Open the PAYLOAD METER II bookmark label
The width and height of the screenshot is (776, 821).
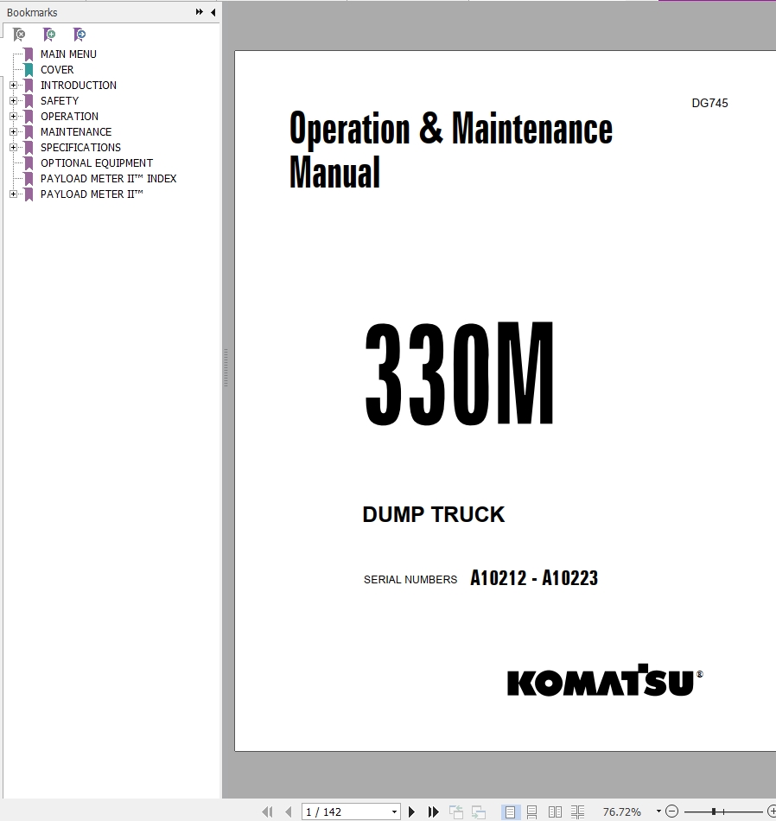click(92, 194)
